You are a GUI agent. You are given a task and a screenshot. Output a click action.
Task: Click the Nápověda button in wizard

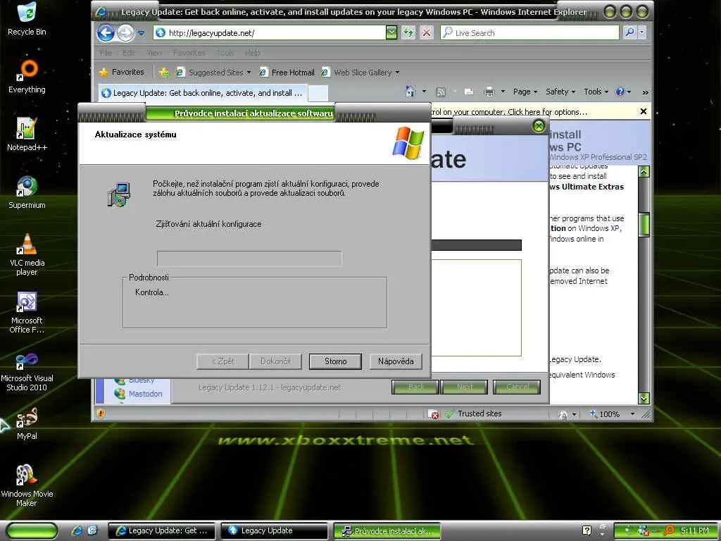pos(396,361)
